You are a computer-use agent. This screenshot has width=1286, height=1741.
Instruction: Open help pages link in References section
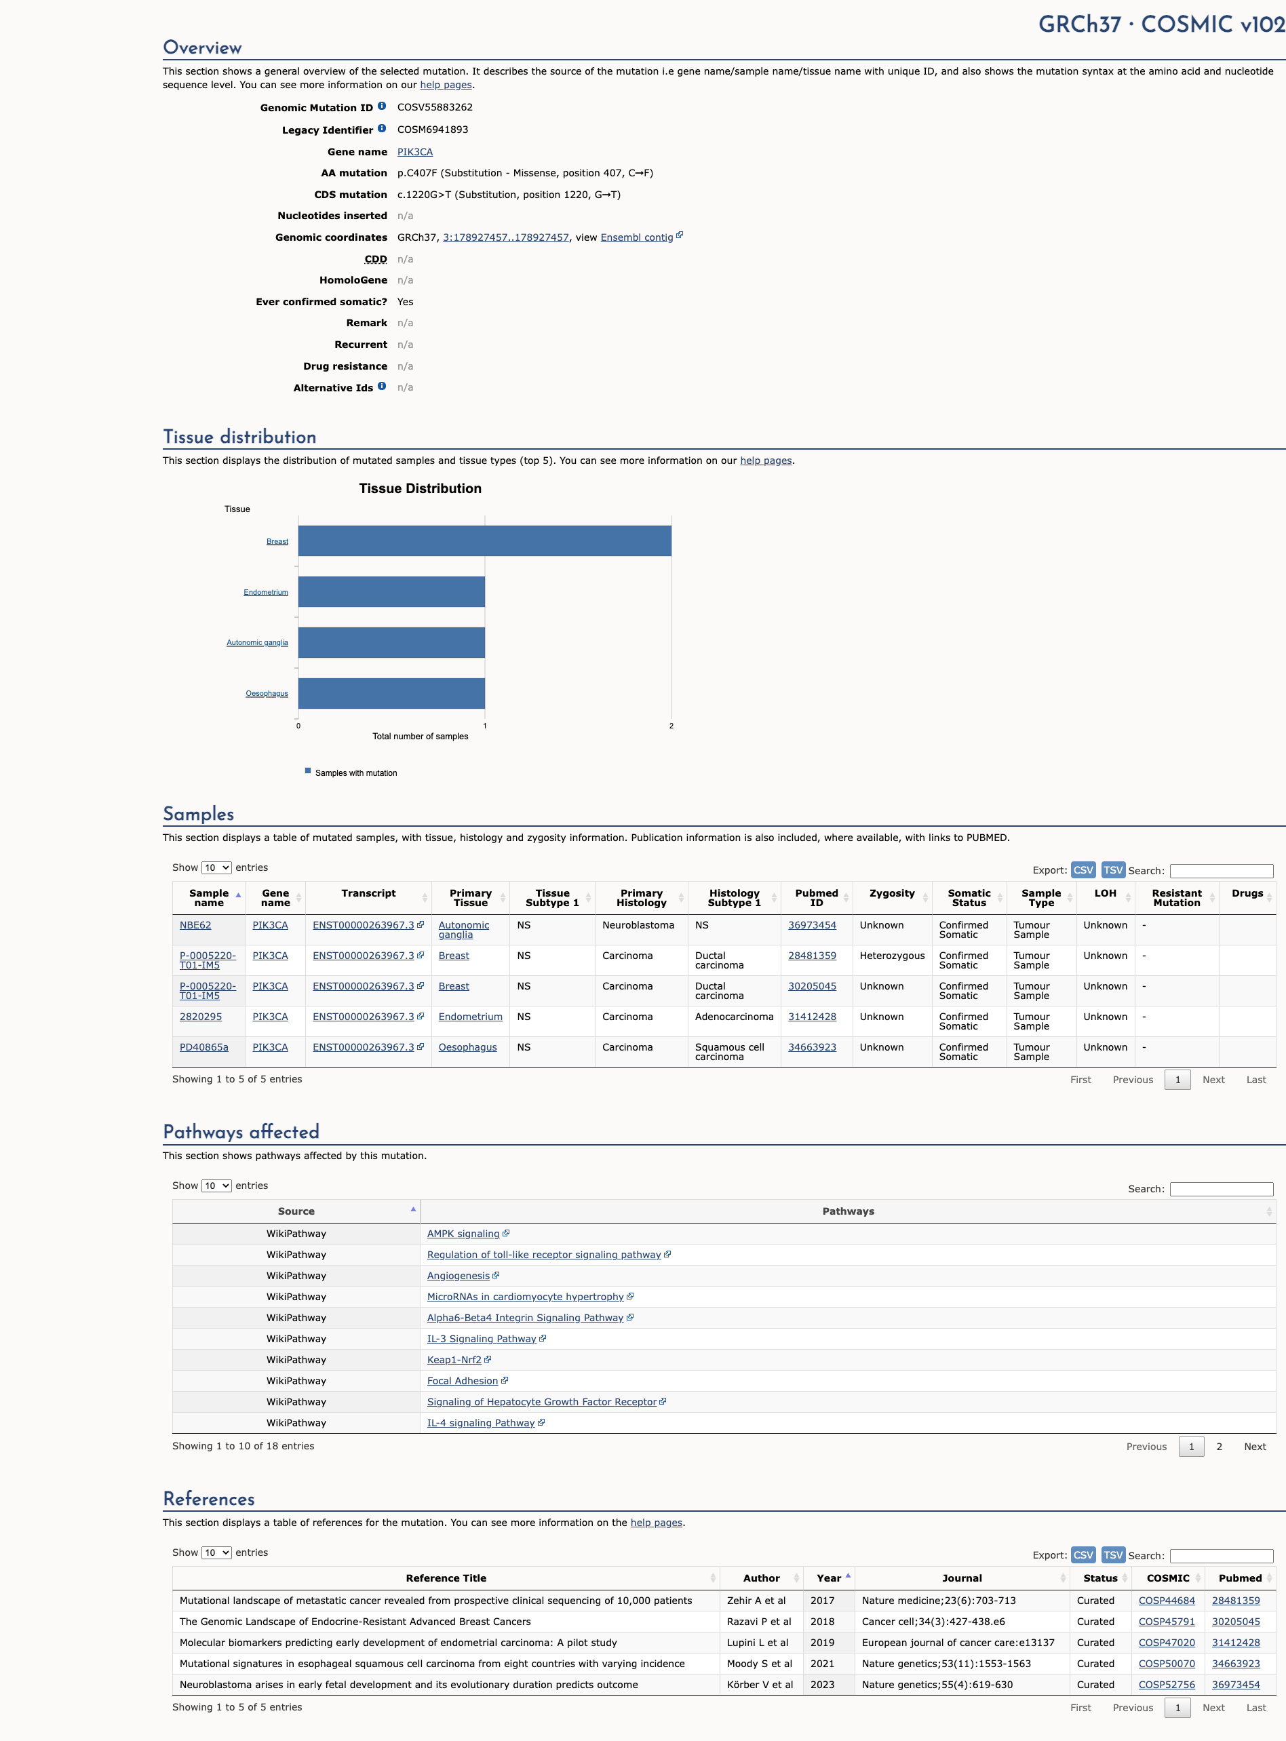pos(657,1523)
